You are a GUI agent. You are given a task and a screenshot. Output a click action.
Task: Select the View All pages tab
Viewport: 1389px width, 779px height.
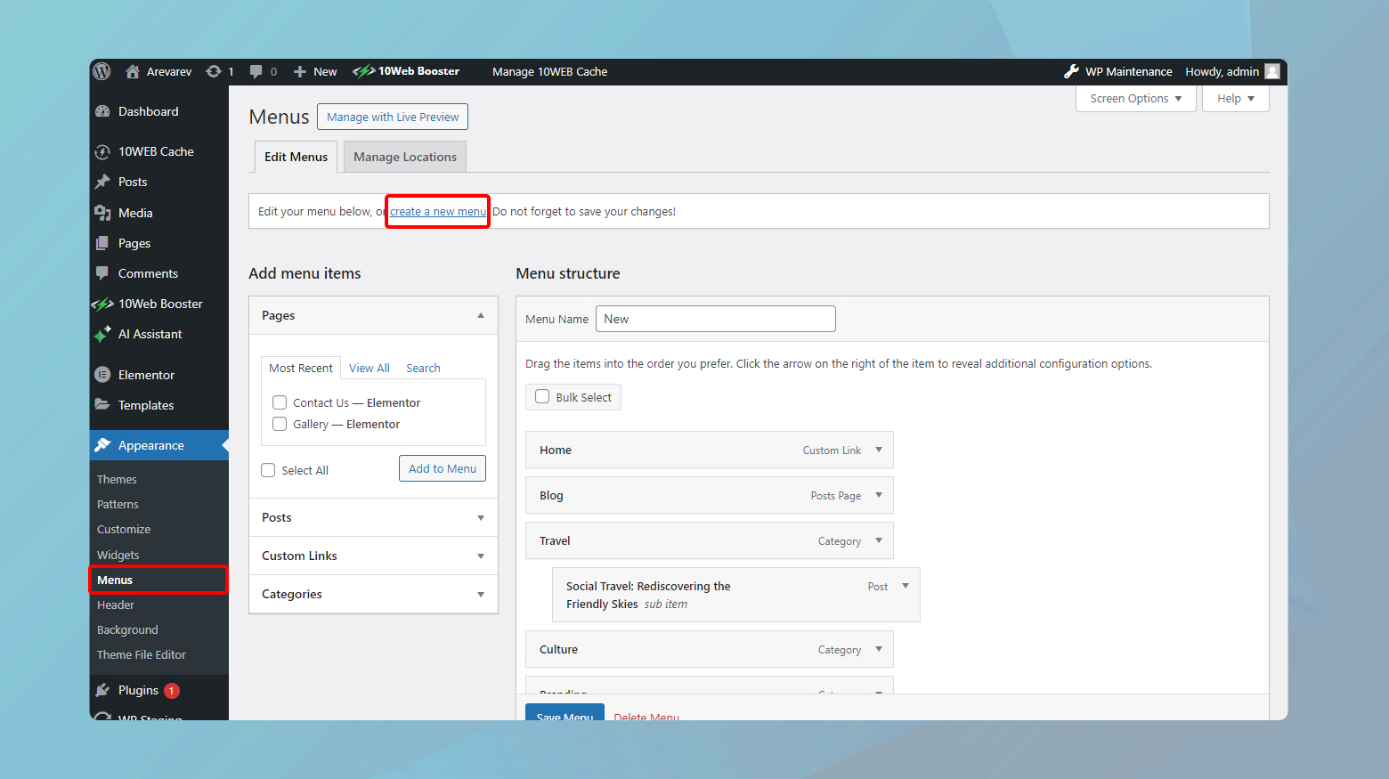[369, 368]
